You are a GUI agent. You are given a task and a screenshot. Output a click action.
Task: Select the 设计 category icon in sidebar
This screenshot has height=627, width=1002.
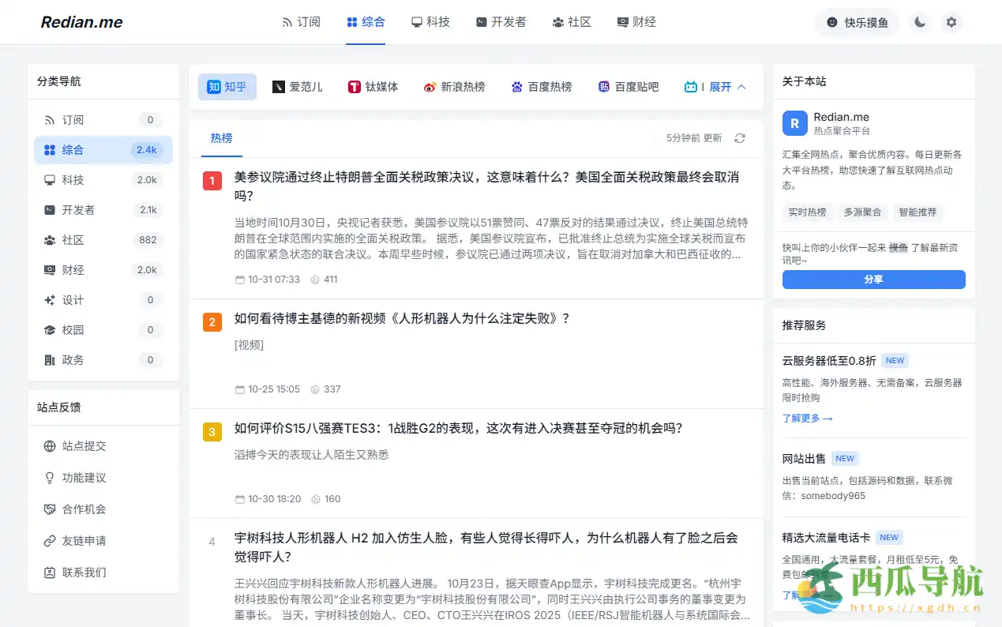pyautogui.click(x=49, y=299)
